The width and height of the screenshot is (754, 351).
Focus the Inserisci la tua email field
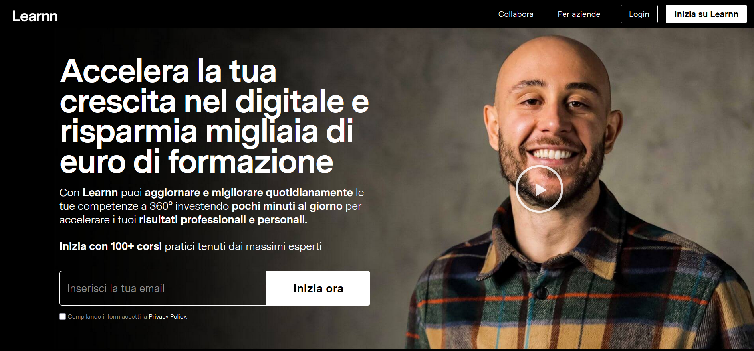163,288
